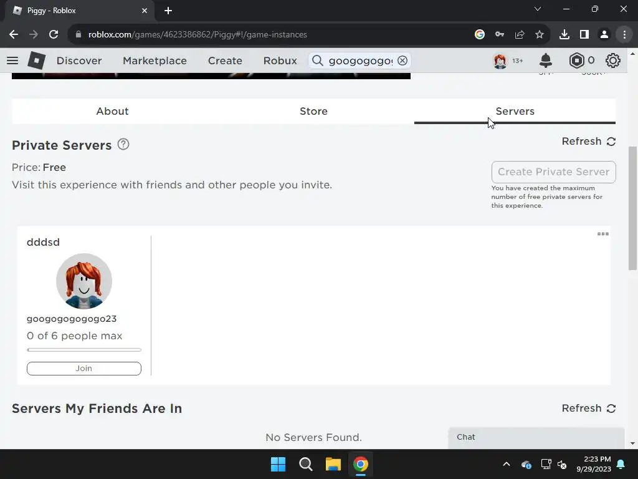Click the page vertical scrollbar thumb

(x=632, y=208)
